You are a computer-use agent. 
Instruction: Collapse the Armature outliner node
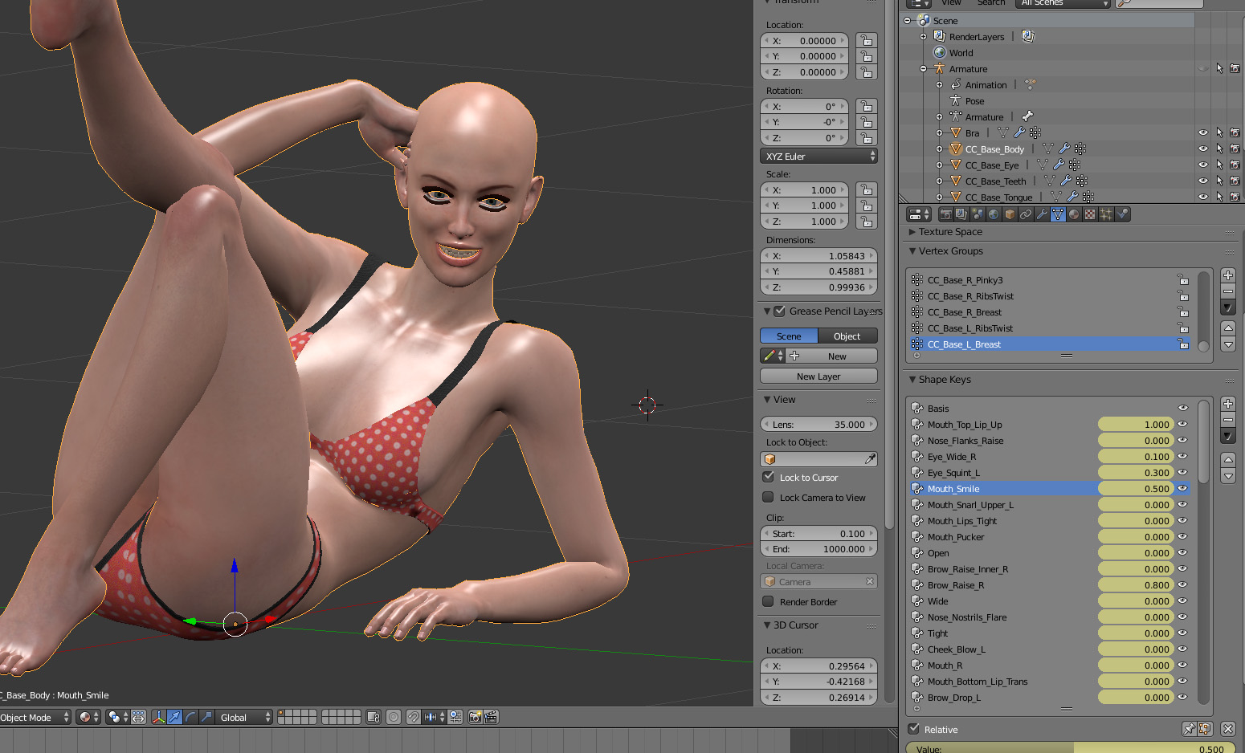point(923,68)
